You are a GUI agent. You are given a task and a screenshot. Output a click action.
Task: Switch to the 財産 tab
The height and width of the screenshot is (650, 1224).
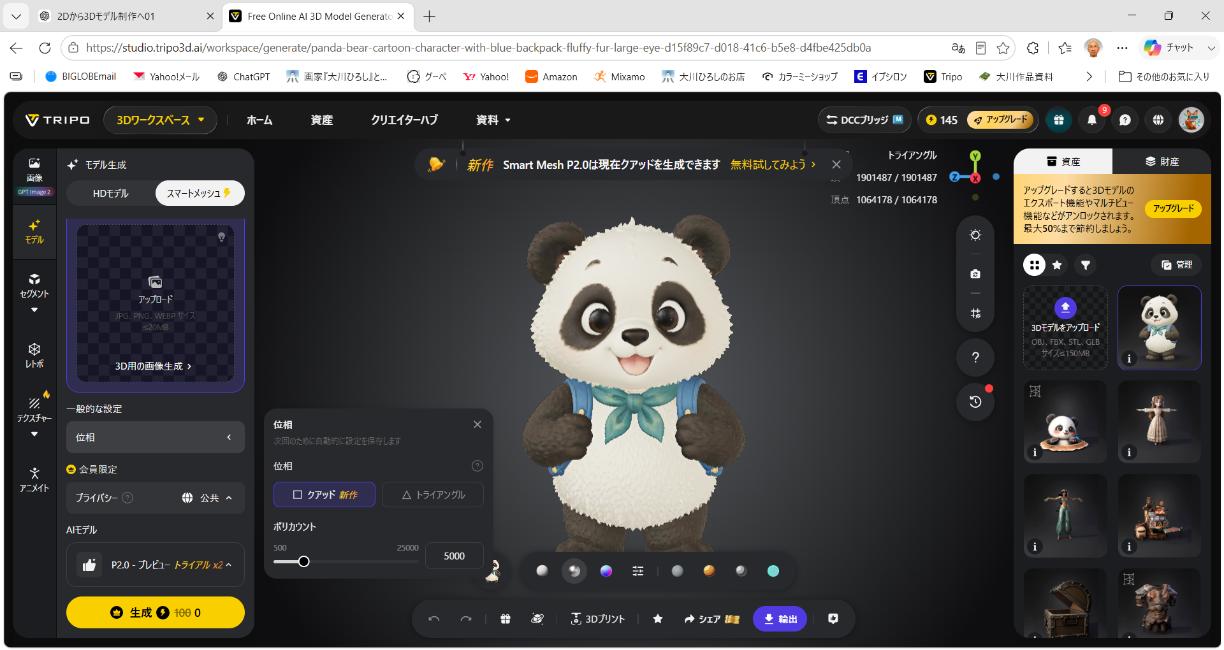pos(1162,161)
